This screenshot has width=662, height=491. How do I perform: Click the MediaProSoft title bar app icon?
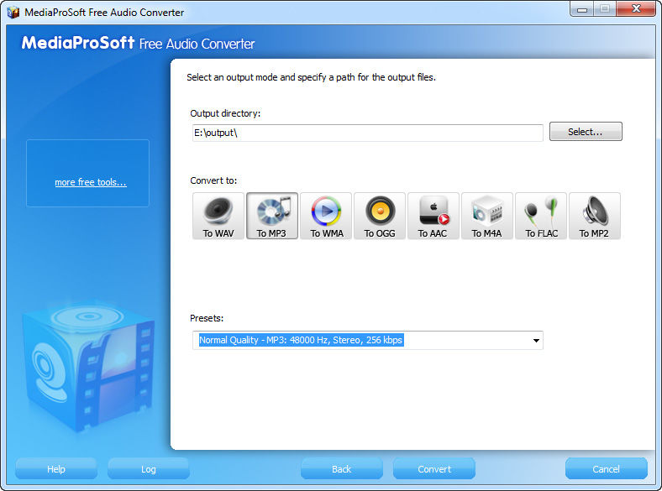(x=13, y=13)
